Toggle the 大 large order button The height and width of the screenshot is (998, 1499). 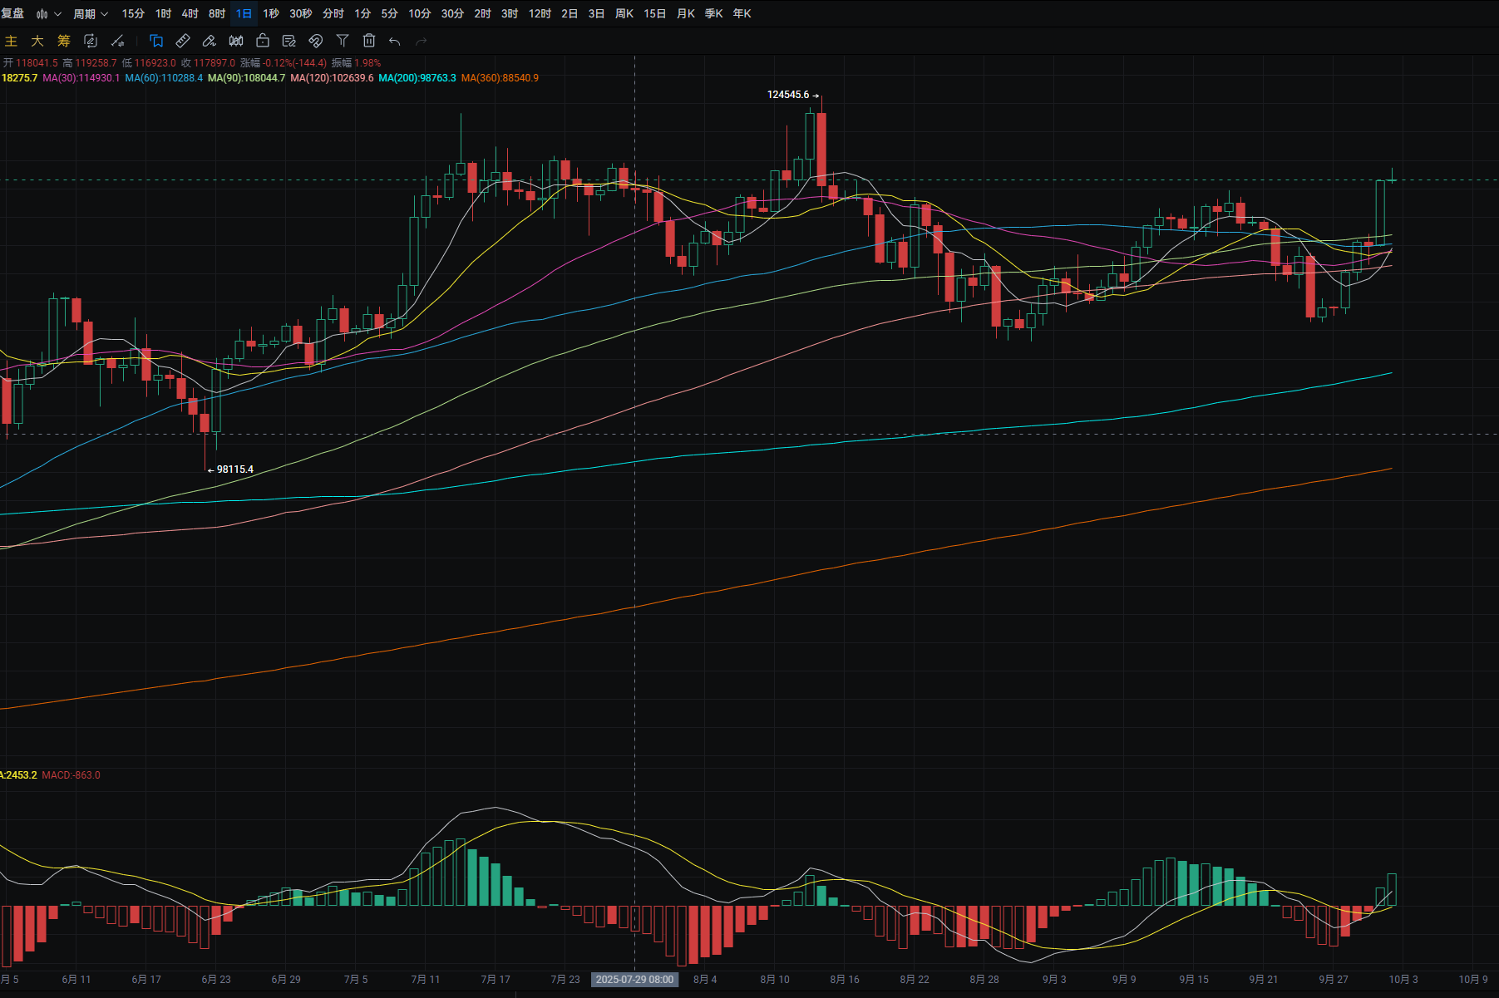click(x=37, y=41)
